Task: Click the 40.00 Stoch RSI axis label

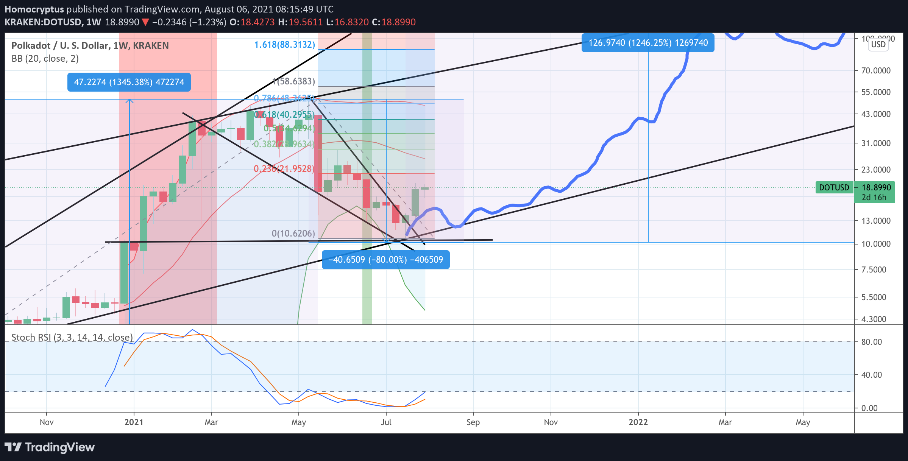Action: (x=872, y=375)
